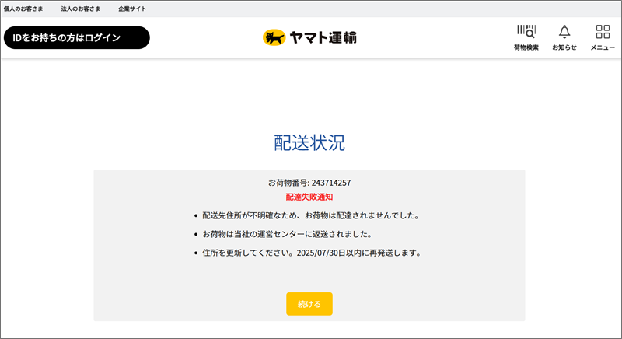
Task: Click IDをお持ちの方はログイン button
Action: click(x=77, y=37)
